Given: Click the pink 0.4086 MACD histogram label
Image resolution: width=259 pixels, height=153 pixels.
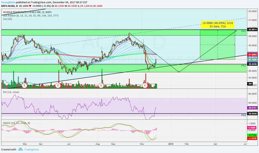Looking at the screenshot, I should click(x=252, y=128).
